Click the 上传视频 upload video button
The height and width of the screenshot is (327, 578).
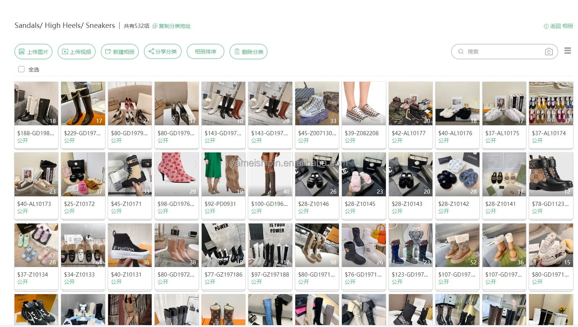pyautogui.click(x=77, y=52)
